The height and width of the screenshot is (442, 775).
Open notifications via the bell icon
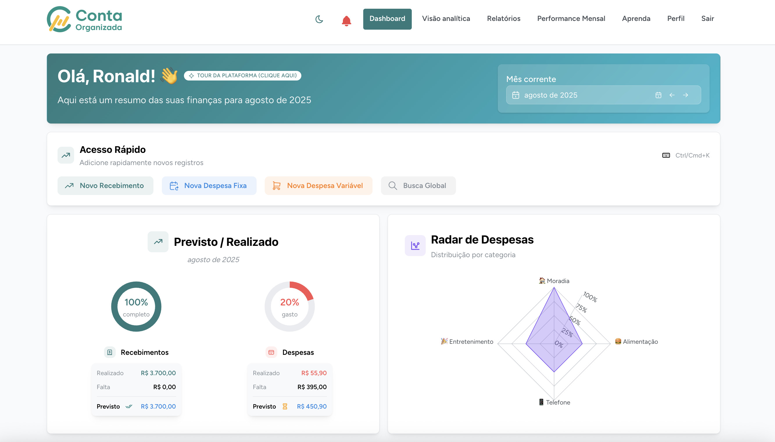pyautogui.click(x=346, y=21)
